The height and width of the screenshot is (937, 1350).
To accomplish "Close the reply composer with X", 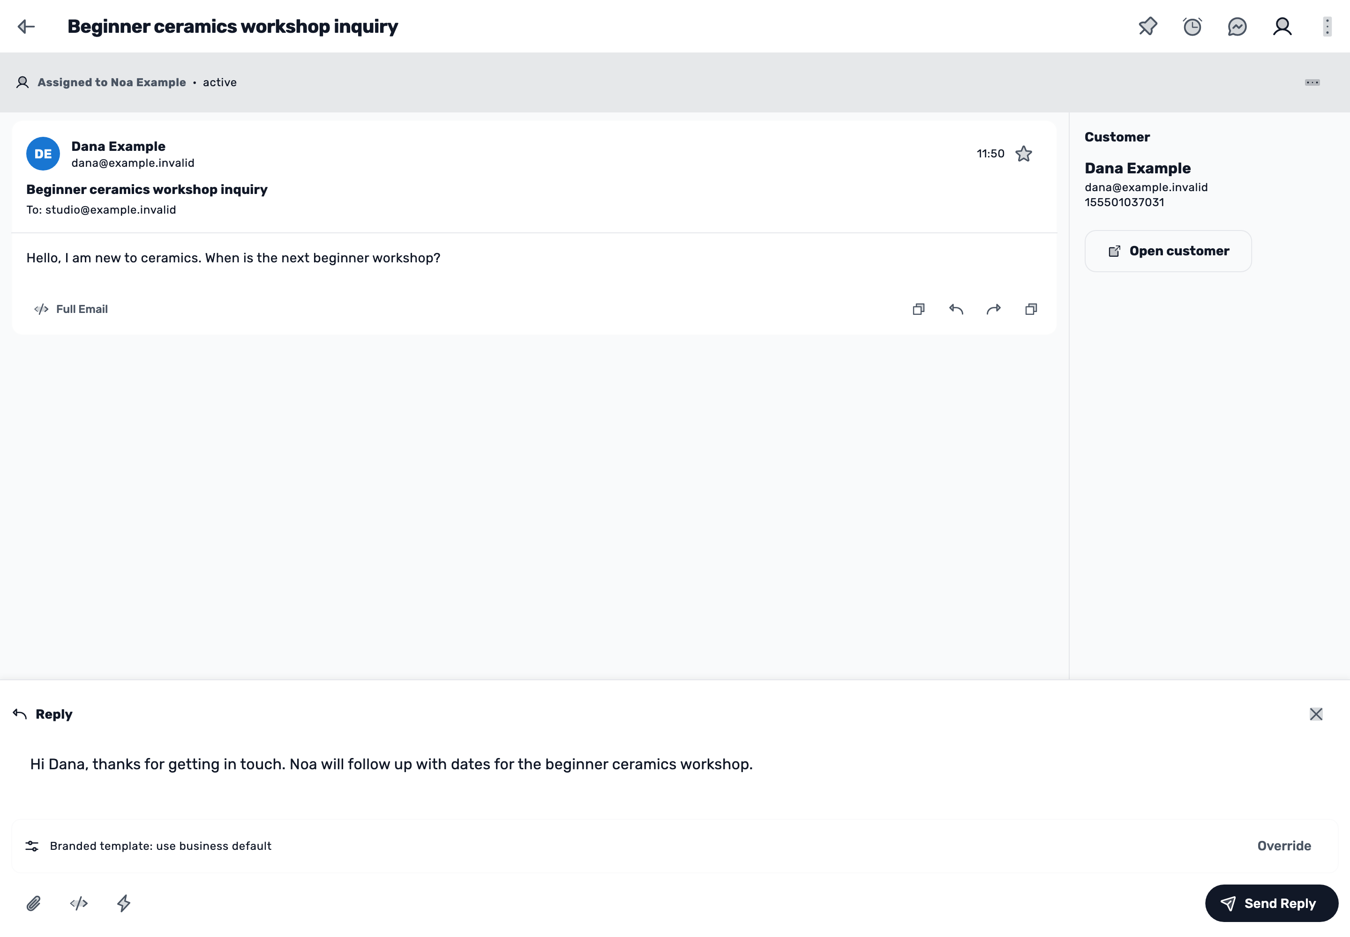I will [1316, 714].
